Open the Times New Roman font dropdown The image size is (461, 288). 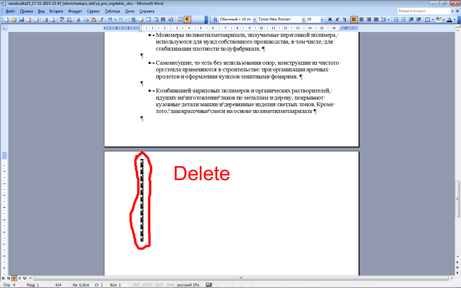pos(303,20)
